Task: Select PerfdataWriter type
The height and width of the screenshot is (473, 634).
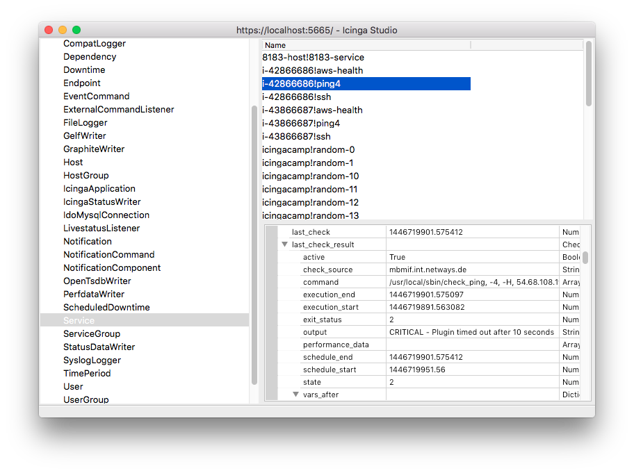Action: [x=94, y=294]
